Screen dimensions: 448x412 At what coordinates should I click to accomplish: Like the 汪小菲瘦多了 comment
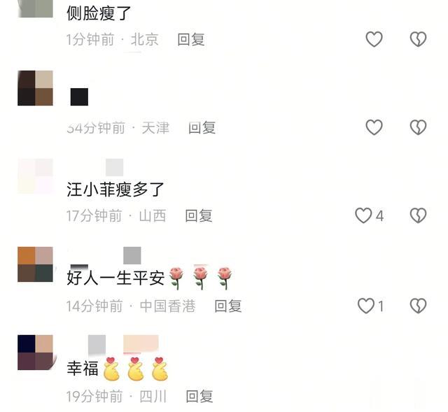(369, 215)
